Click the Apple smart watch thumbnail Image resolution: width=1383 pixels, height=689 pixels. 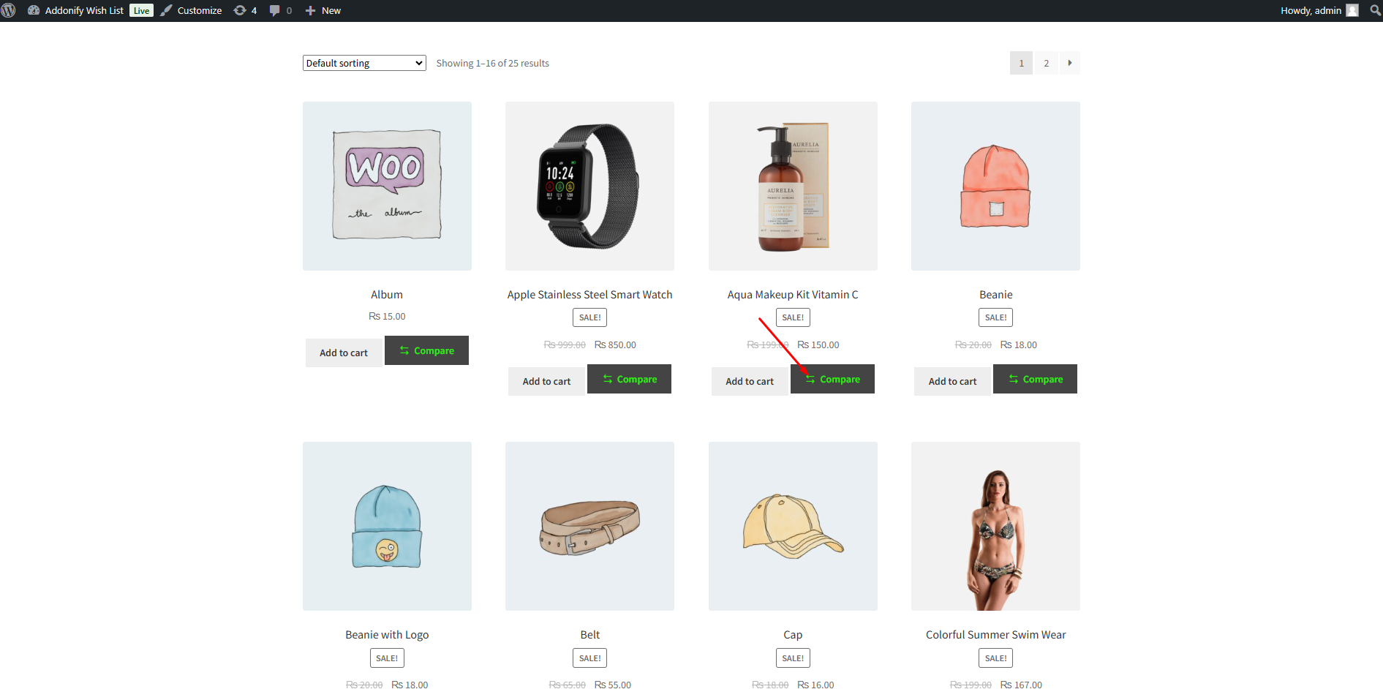(x=589, y=186)
